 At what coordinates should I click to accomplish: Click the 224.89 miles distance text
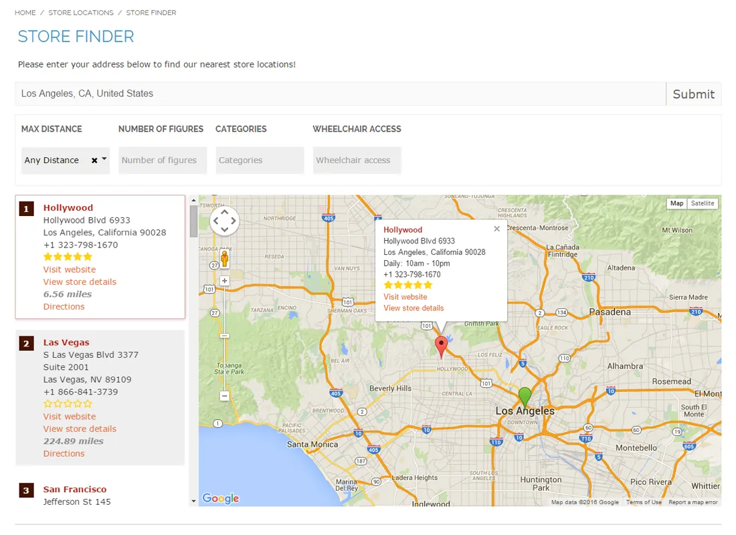[73, 441]
